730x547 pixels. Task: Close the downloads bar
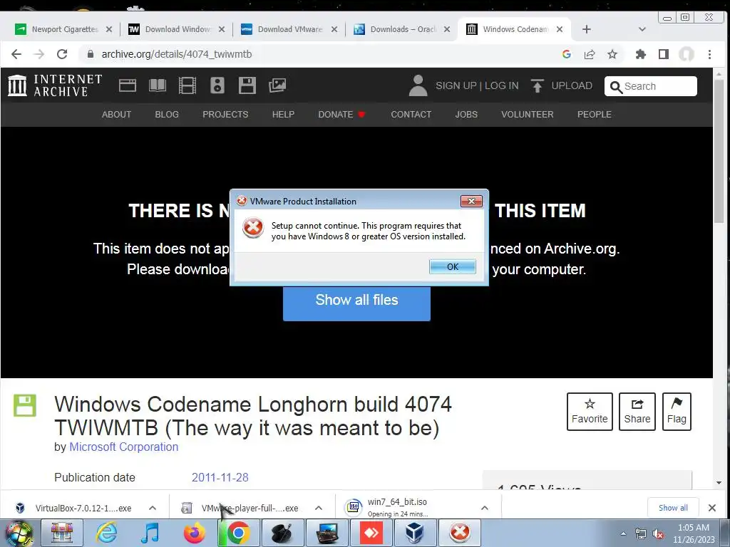(712, 508)
